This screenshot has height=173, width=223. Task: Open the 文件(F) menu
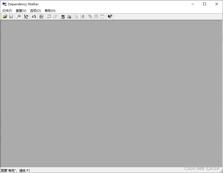tap(7, 11)
